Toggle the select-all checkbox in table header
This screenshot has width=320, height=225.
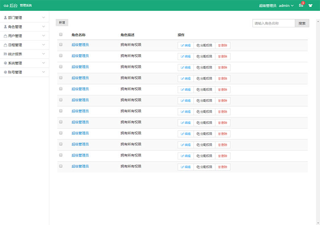pyautogui.click(x=61, y=34)
